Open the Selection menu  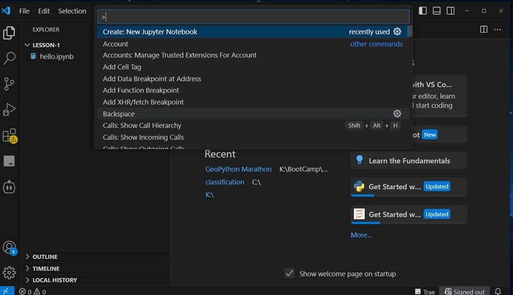click(x=72, y=11)
